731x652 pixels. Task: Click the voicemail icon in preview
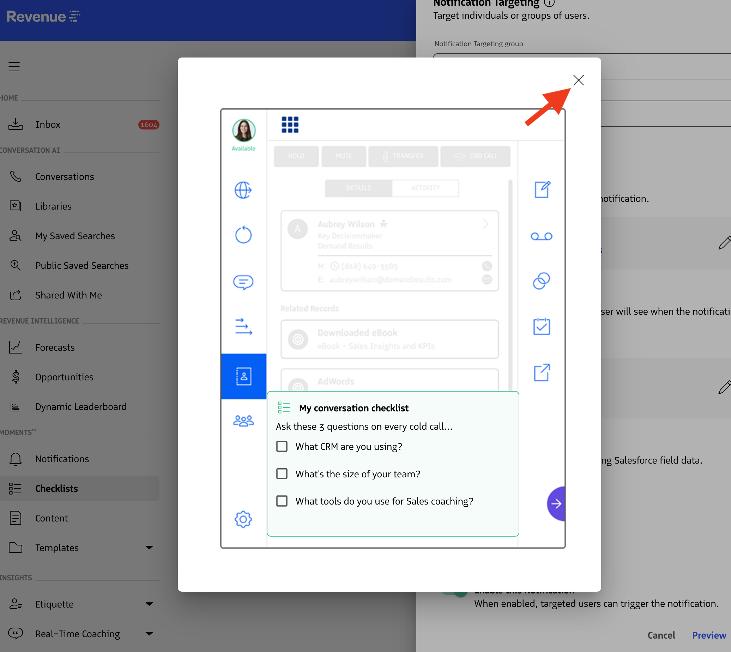(542, 236)
